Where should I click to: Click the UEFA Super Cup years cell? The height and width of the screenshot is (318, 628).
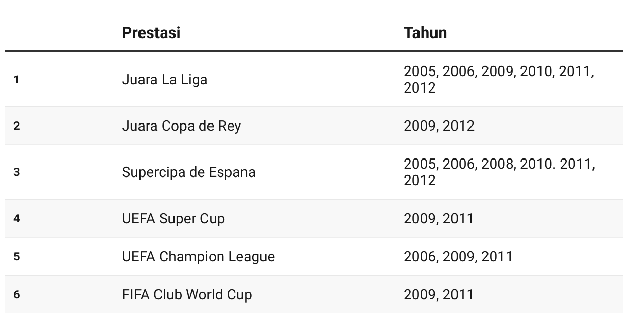click(439, 219)
